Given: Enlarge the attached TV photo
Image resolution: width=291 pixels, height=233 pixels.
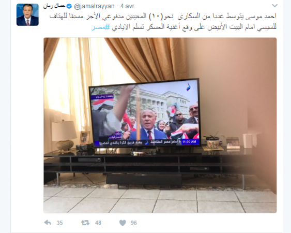Looking at the screenshot, I should (160, 125).
